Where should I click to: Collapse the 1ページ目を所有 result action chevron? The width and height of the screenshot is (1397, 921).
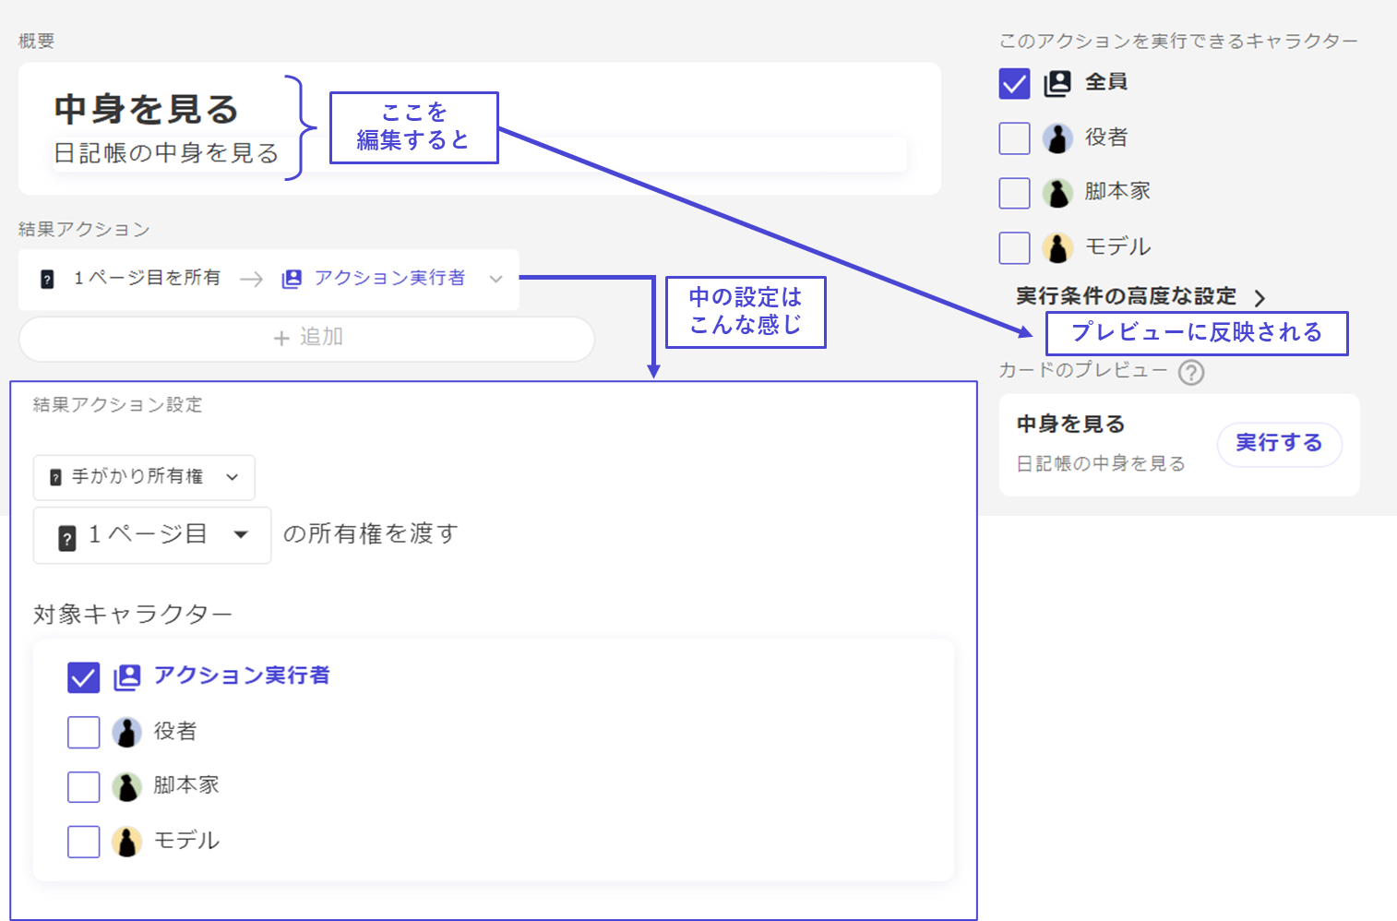click(496, 279)
